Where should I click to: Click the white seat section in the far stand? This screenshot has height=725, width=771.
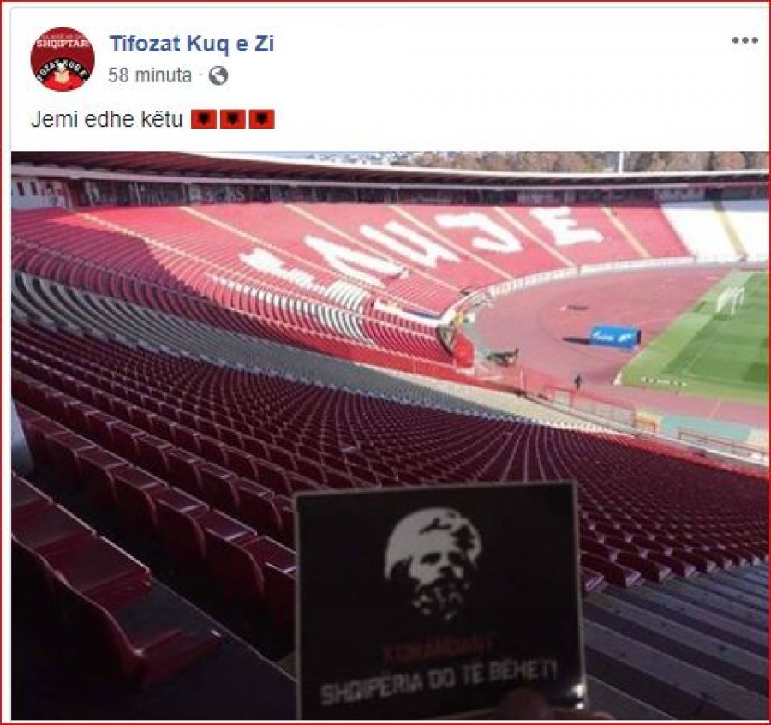715,229
